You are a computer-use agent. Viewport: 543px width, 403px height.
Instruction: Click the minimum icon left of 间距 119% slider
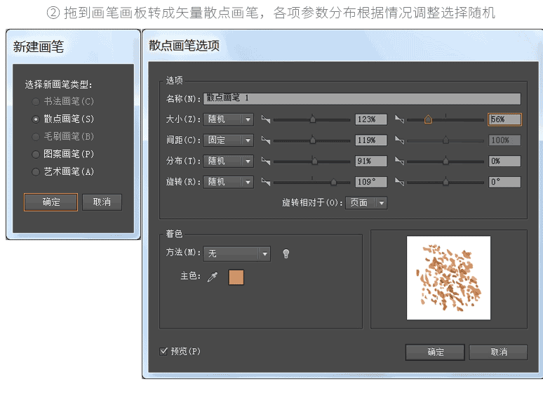click(x=266, y=140)
